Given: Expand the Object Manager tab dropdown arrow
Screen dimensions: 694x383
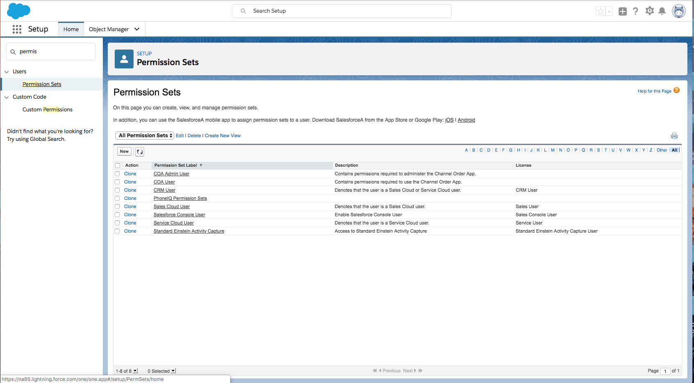Looking at the screenshot, I should pos(137,29).
